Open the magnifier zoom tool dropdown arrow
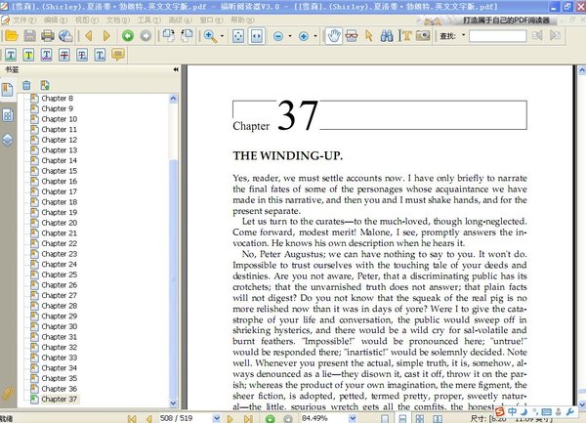Image resolution: width=586 pixels, height=423 pixels. point(222,36)
